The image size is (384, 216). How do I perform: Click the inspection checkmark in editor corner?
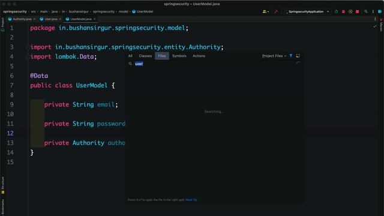[375, 26]
